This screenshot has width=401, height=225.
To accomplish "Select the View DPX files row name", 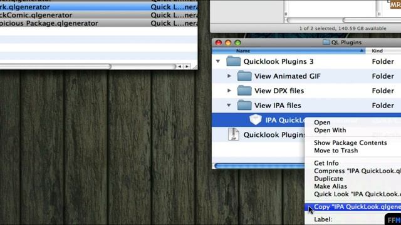I will coord(279,91).
